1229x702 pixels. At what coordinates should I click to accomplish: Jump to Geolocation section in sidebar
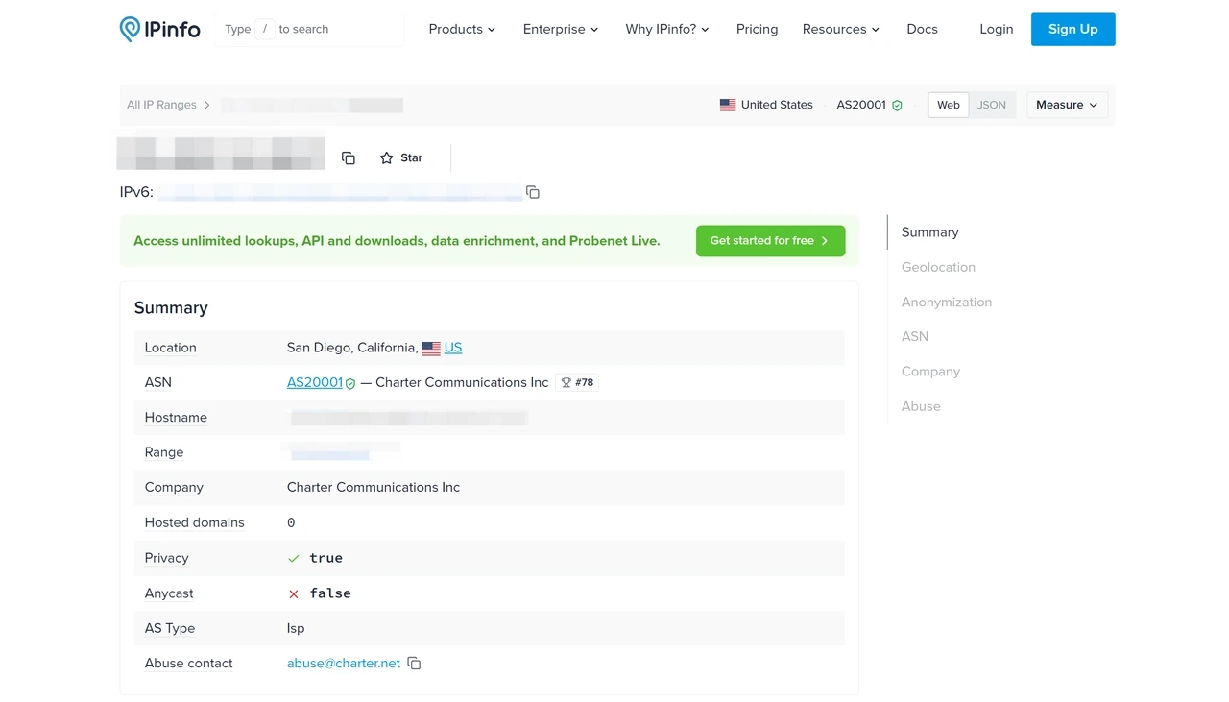point(938,267)
